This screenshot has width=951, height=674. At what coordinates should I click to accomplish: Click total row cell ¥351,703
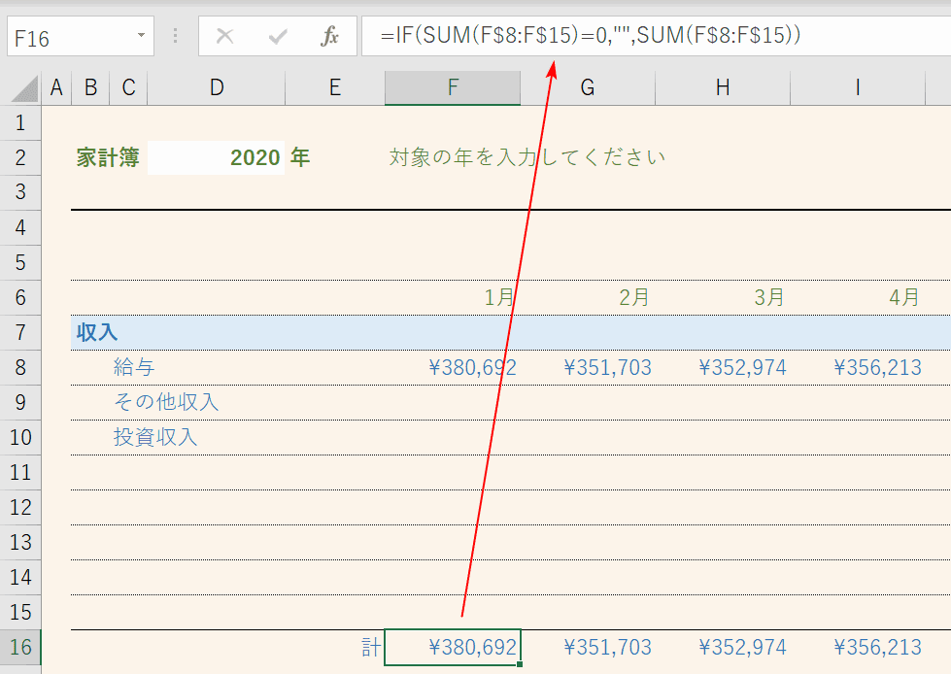tap(588, 648)
